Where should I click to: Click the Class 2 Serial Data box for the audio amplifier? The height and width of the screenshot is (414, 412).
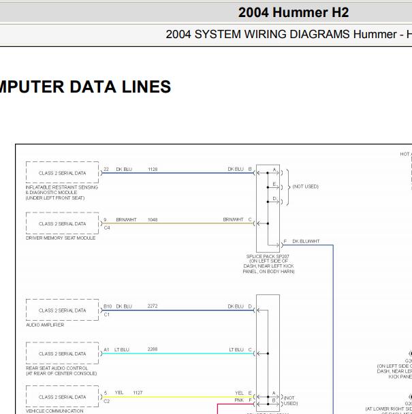(x=63, y=310)
